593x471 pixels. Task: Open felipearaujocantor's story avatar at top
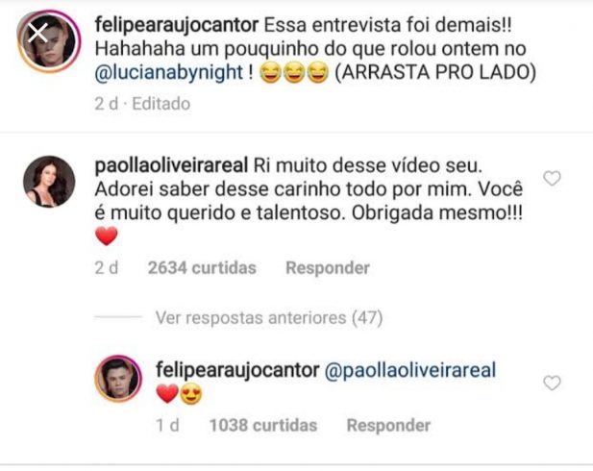pos(49,41)
